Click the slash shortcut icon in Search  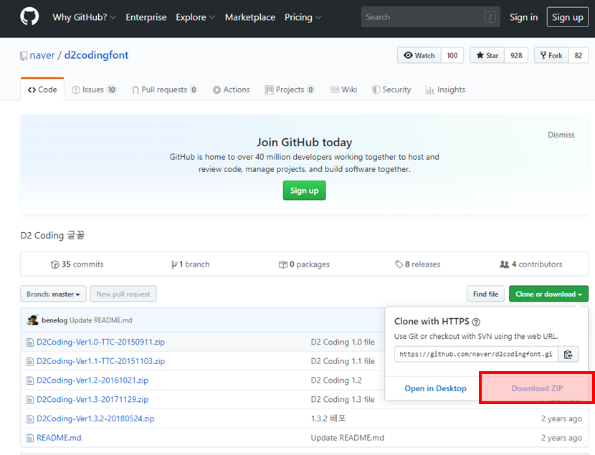click(x=490, y=16)
